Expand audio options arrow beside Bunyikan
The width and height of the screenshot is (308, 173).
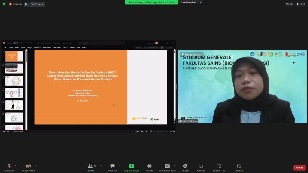point(16,166)
